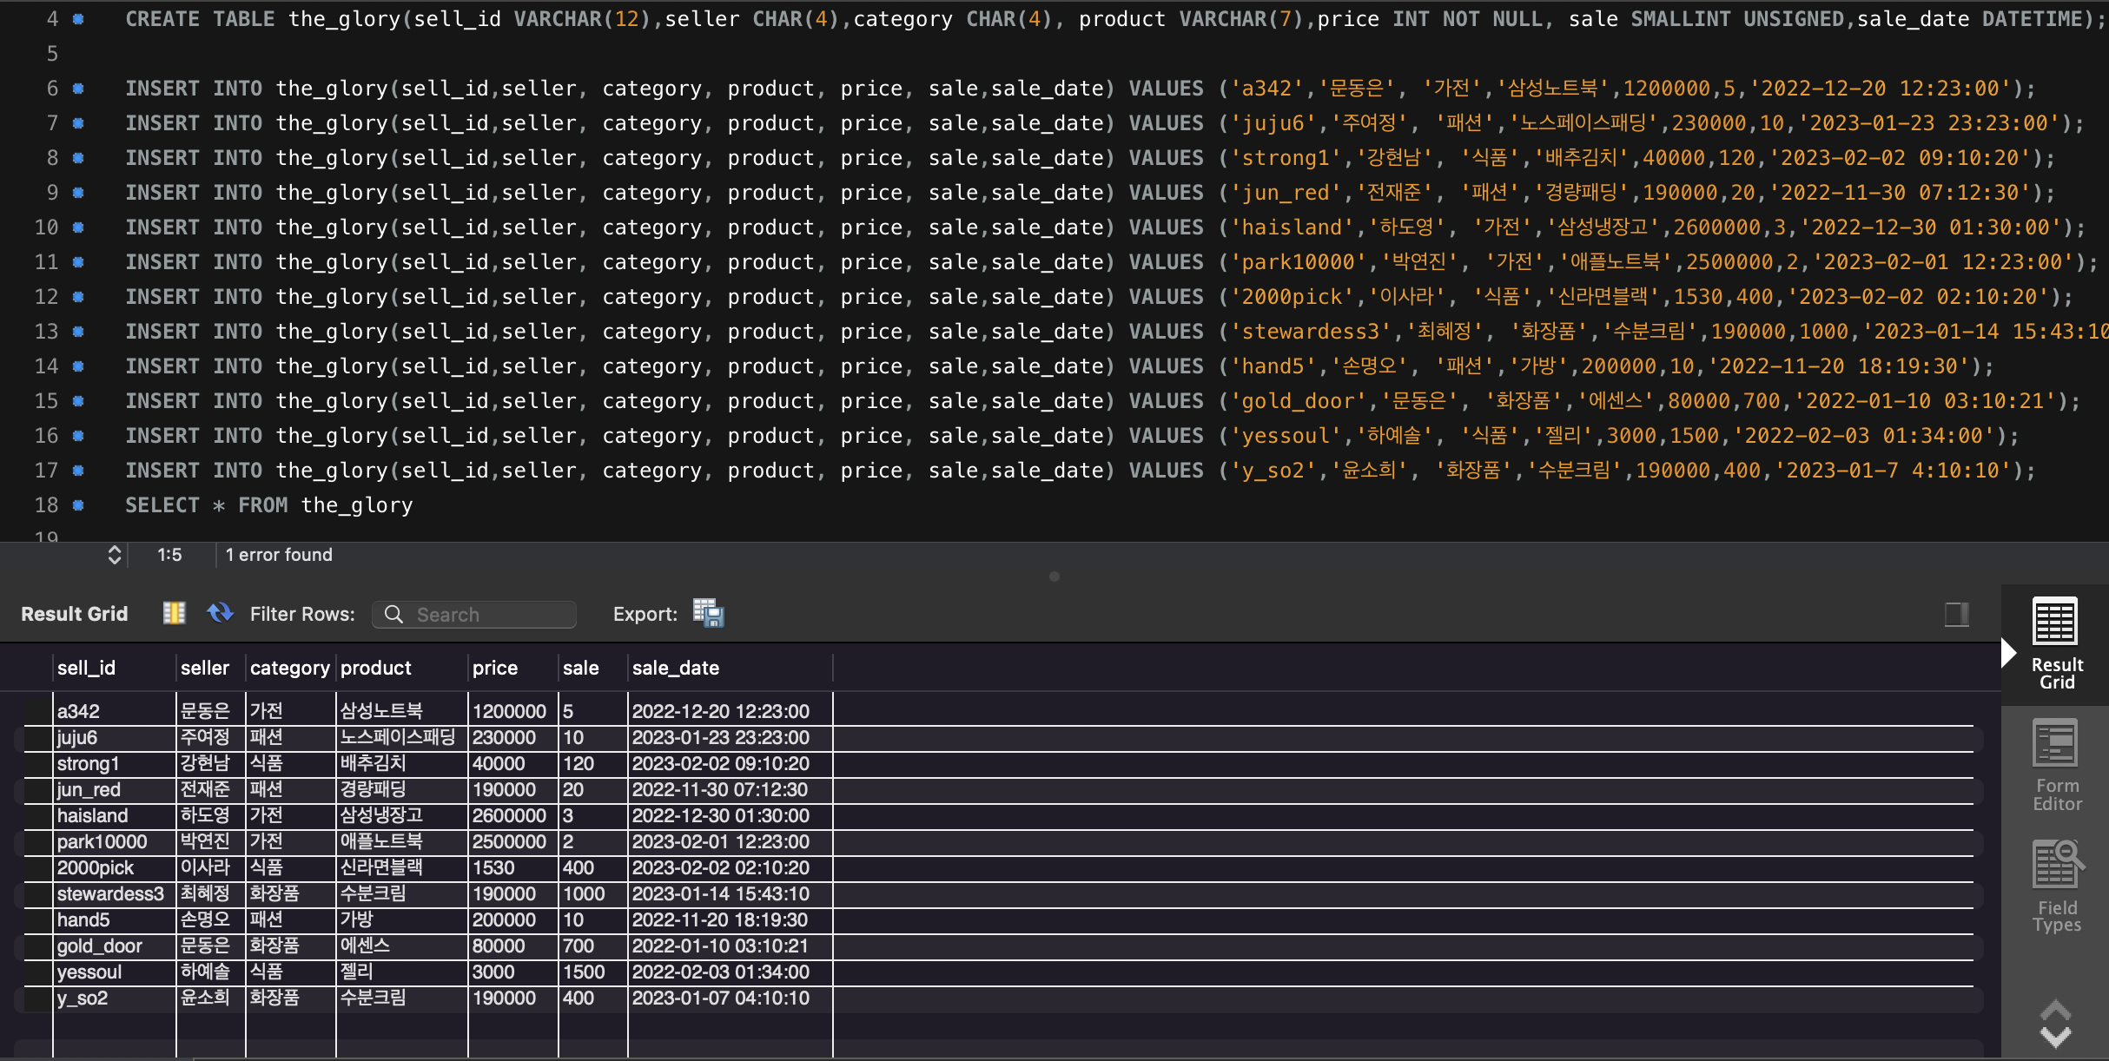The height and width of the screenshot is (1061, 2109).
Task: Select the price cell '1530'
Action: tap(512, 867)
